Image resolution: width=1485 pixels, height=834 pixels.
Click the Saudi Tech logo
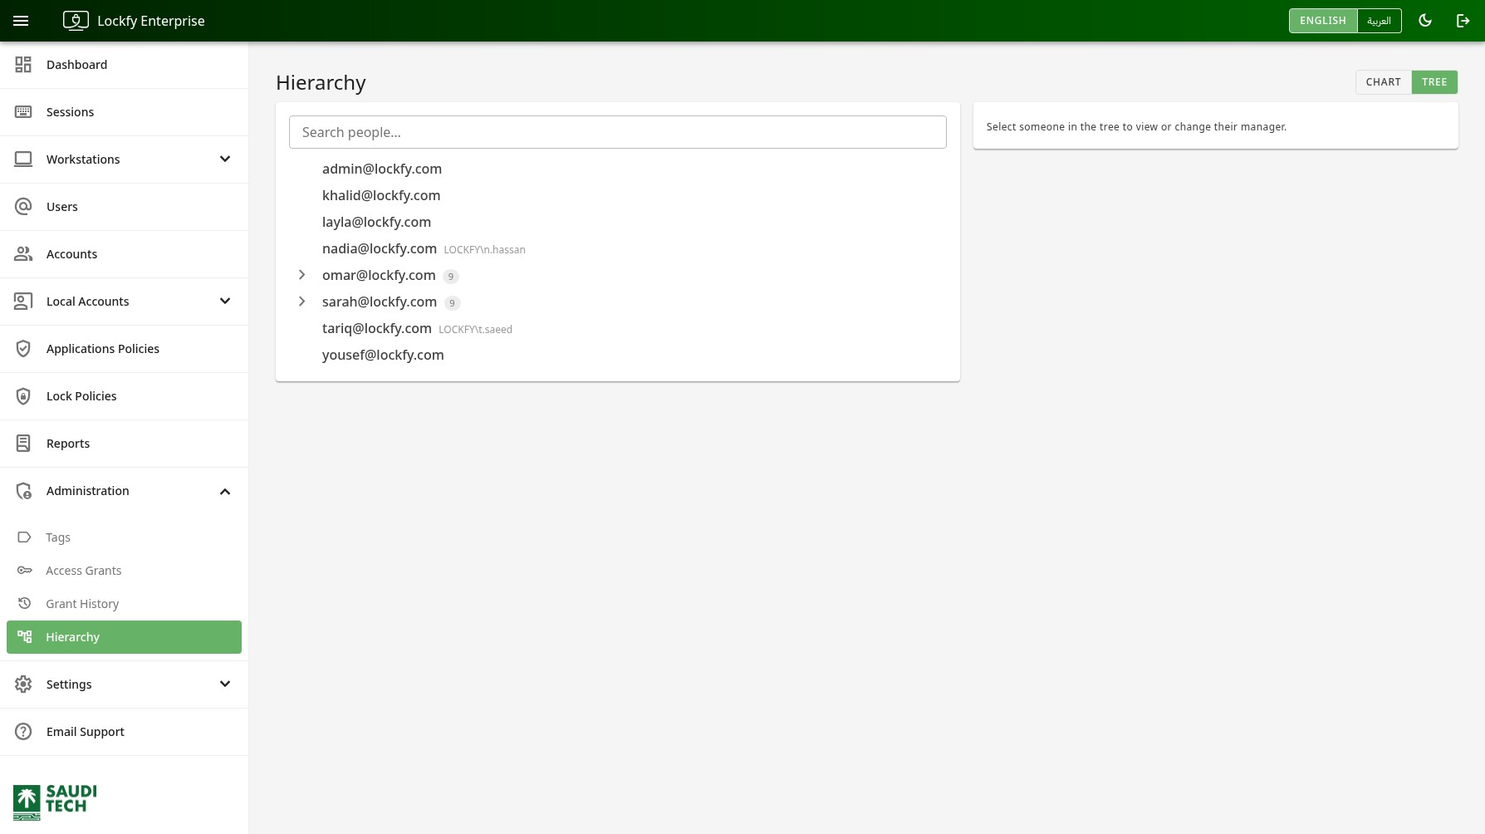click(55, 802)
